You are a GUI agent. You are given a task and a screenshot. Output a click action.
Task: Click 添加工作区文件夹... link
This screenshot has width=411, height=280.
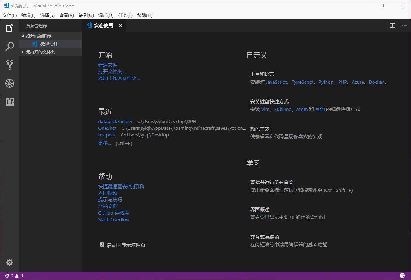(x=119, y=78)
